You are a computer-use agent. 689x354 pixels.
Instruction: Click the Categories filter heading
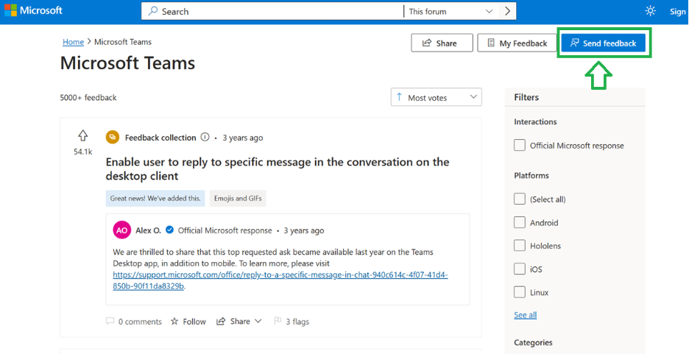point(533,342)
